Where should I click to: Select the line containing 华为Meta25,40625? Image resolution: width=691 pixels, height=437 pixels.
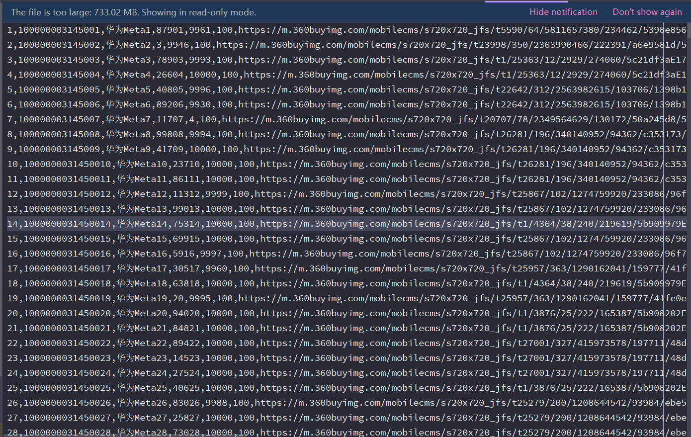[x=346, y=388]
